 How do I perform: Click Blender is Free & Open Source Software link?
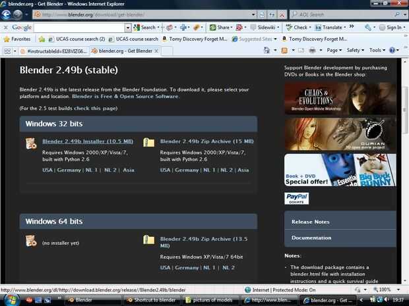[x=125, y=96]
